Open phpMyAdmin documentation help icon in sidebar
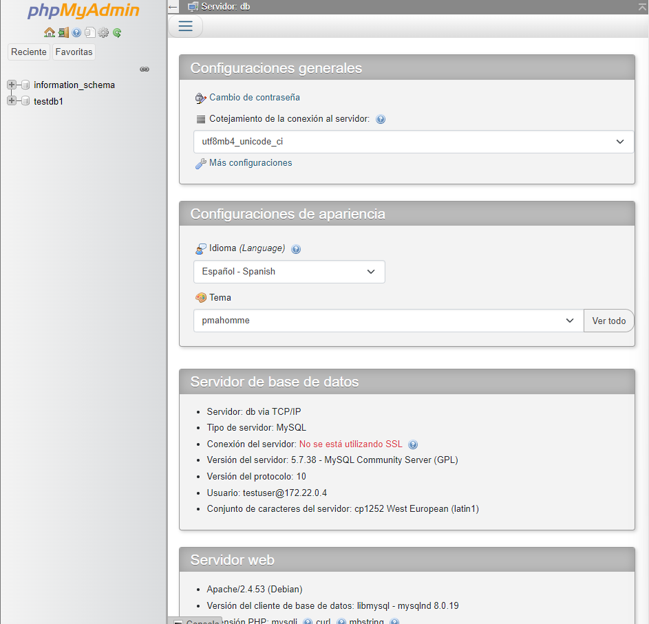Viewport: 649px width, 624px height. (x=76, y=32)
